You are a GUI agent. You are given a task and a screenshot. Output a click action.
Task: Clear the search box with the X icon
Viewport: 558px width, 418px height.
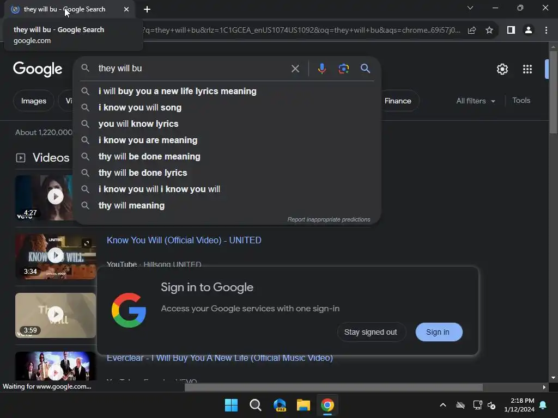(x=295, y=69)
